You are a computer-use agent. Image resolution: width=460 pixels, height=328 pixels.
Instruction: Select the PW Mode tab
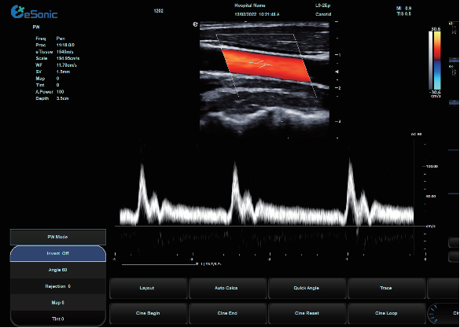pos(57,237)
